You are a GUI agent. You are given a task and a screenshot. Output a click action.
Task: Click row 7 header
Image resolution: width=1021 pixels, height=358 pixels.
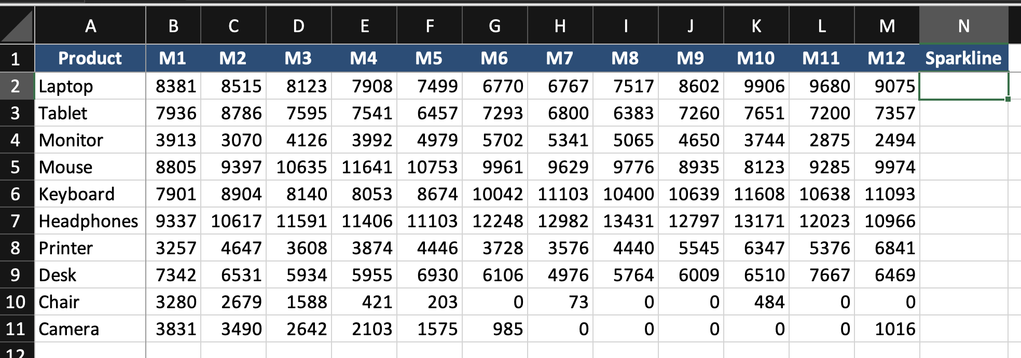16,221
